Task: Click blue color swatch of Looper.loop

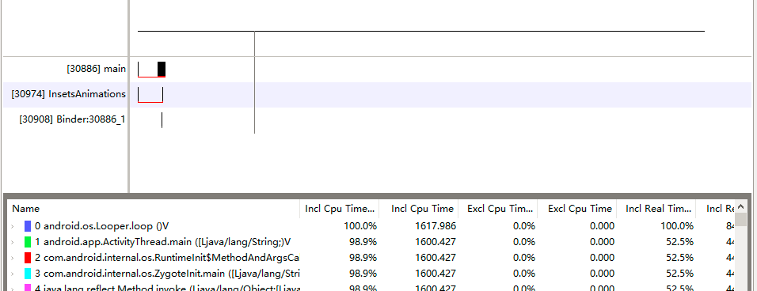Action: 28,226
